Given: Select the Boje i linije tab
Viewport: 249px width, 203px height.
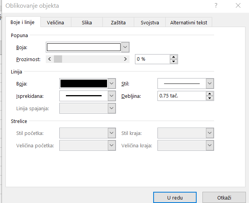Looking at the screenshot, I should coord(23,22).
